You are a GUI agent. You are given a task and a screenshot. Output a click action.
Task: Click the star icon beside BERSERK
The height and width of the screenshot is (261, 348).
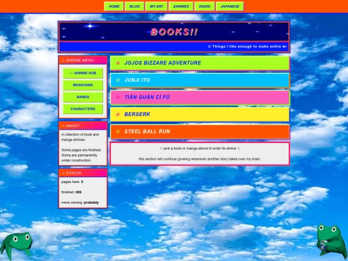click(x=118, y=114)
